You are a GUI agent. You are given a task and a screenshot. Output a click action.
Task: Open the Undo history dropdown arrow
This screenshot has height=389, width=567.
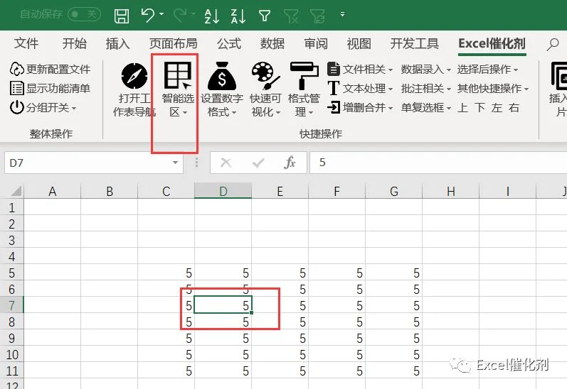[x=161, y=14]
